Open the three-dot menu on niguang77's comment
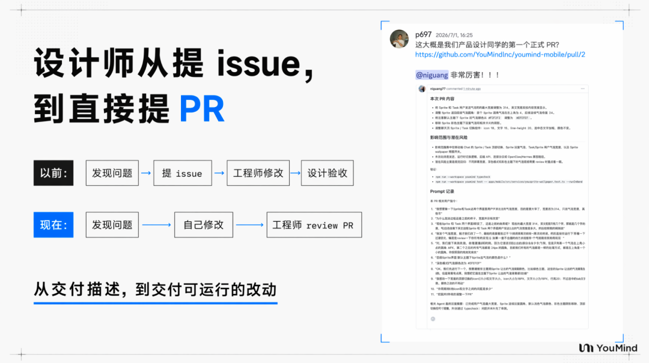649x363 pixels. 582,88
